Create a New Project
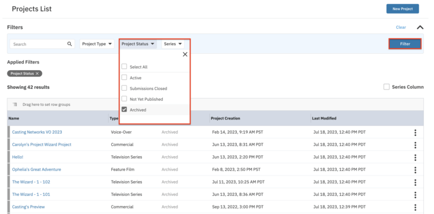Image resolution: width=434 pixels, height=214 pixels. coord(402,9)
